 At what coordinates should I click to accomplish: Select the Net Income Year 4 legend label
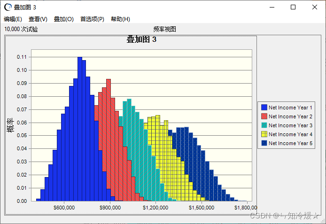click(290, 134)
